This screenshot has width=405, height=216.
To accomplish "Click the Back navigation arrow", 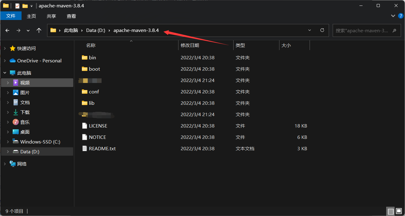I will point(7,30).
